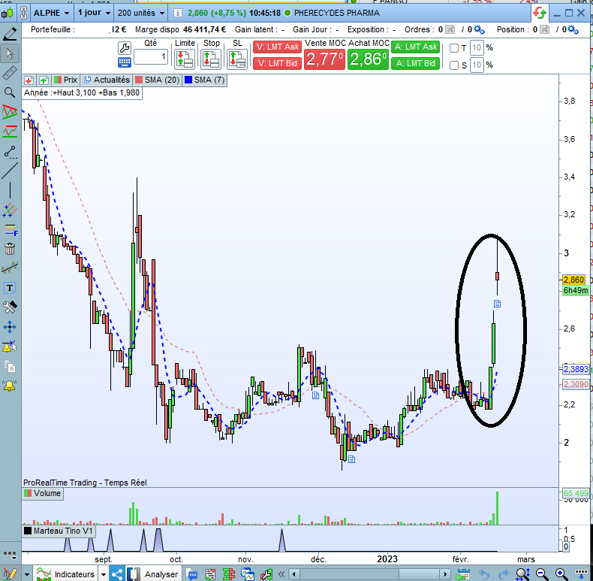Click the A: LMT Bid buy button

(x=416, y=63)
